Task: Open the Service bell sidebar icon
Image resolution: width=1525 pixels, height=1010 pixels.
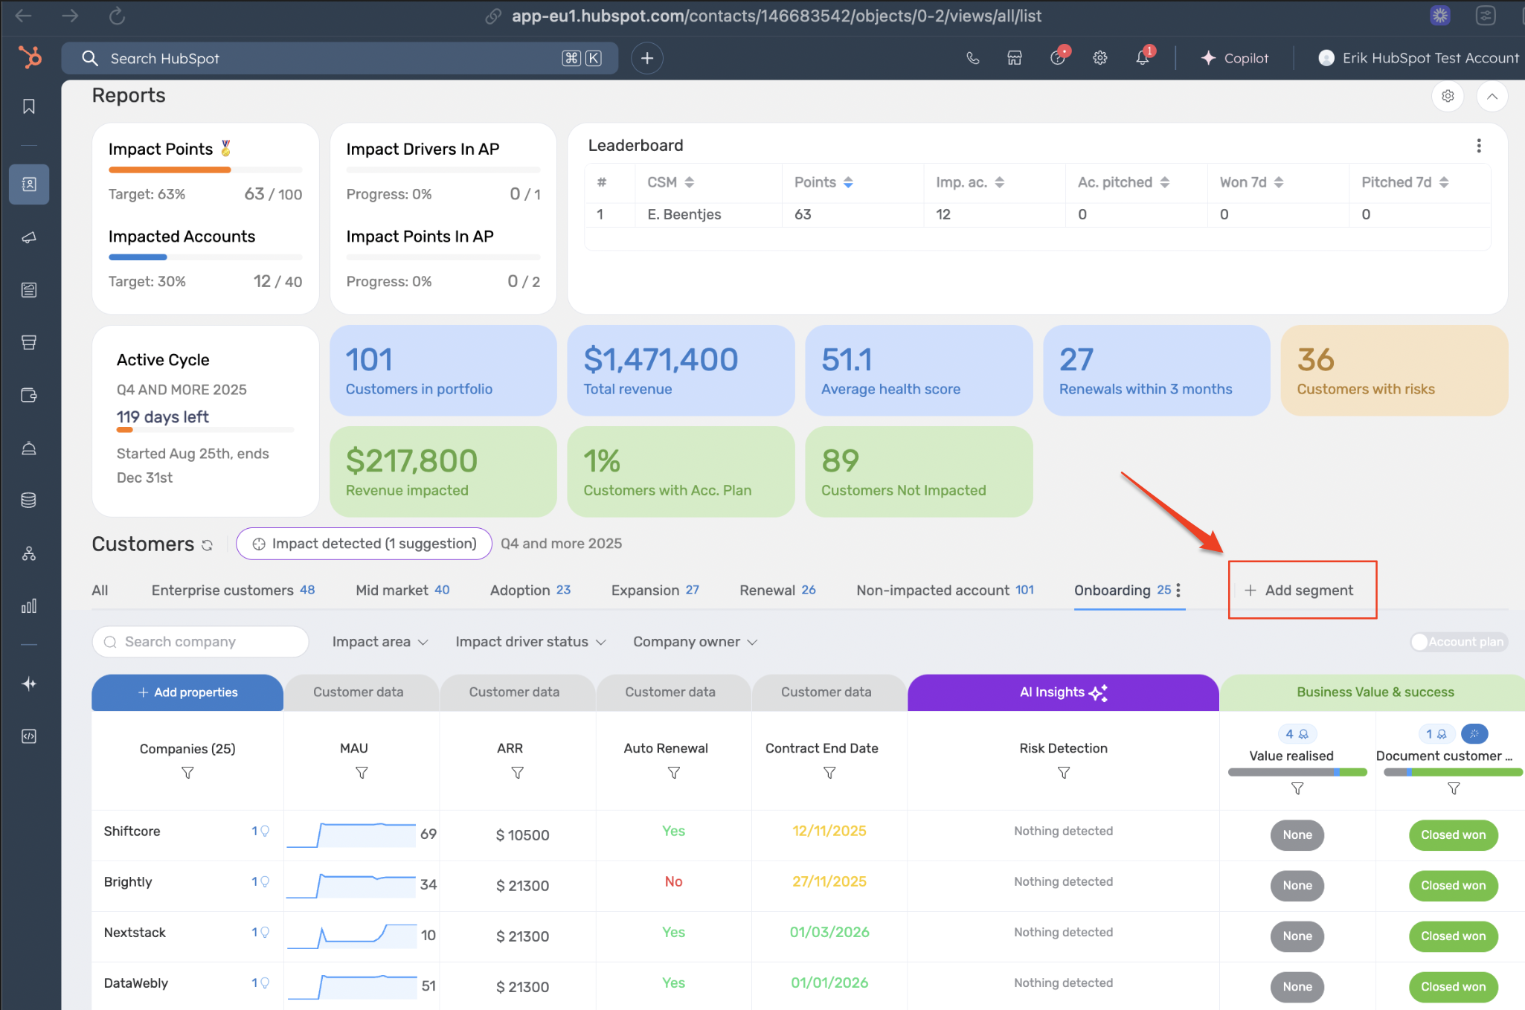Action: pyautogui.click(x=29, y=448)
